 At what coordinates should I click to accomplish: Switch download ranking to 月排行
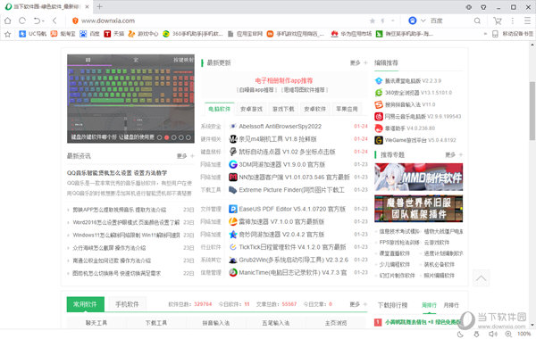(x=451, y=305)
